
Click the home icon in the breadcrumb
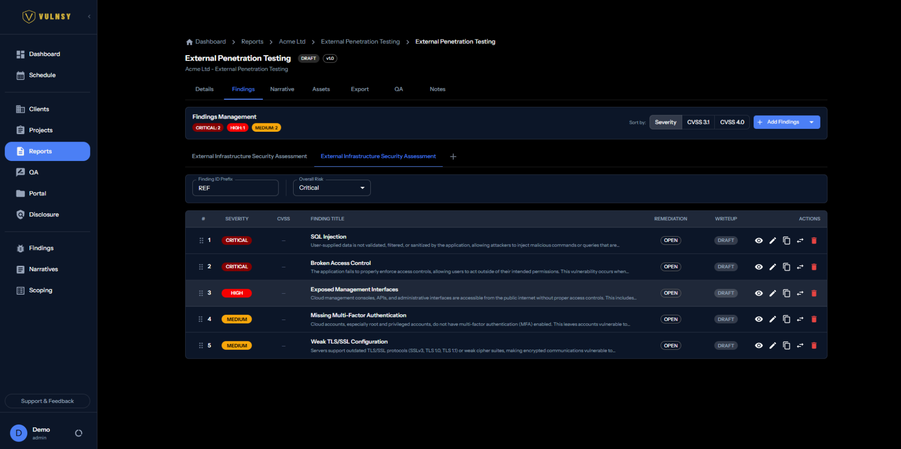pyautogui.click(x=189, y=42)
